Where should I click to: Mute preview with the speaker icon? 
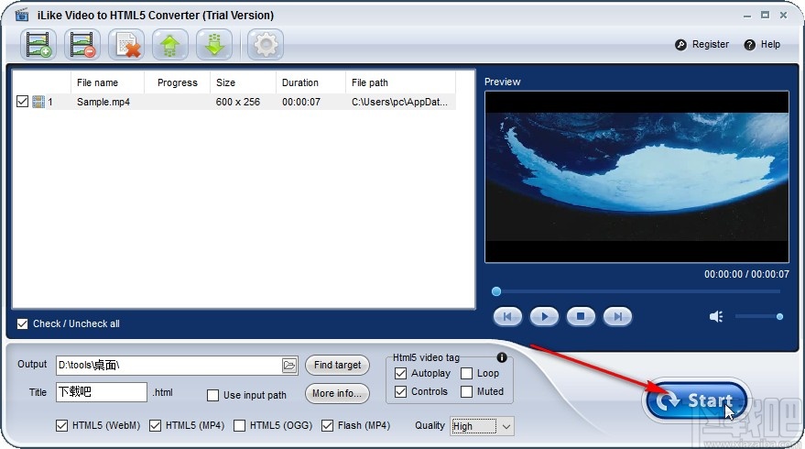(x=716, y=316)
